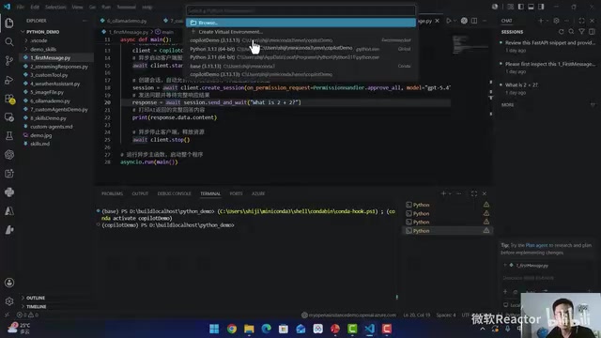Maximize the chat panel
601x338 pixels.
pos(582,21)
